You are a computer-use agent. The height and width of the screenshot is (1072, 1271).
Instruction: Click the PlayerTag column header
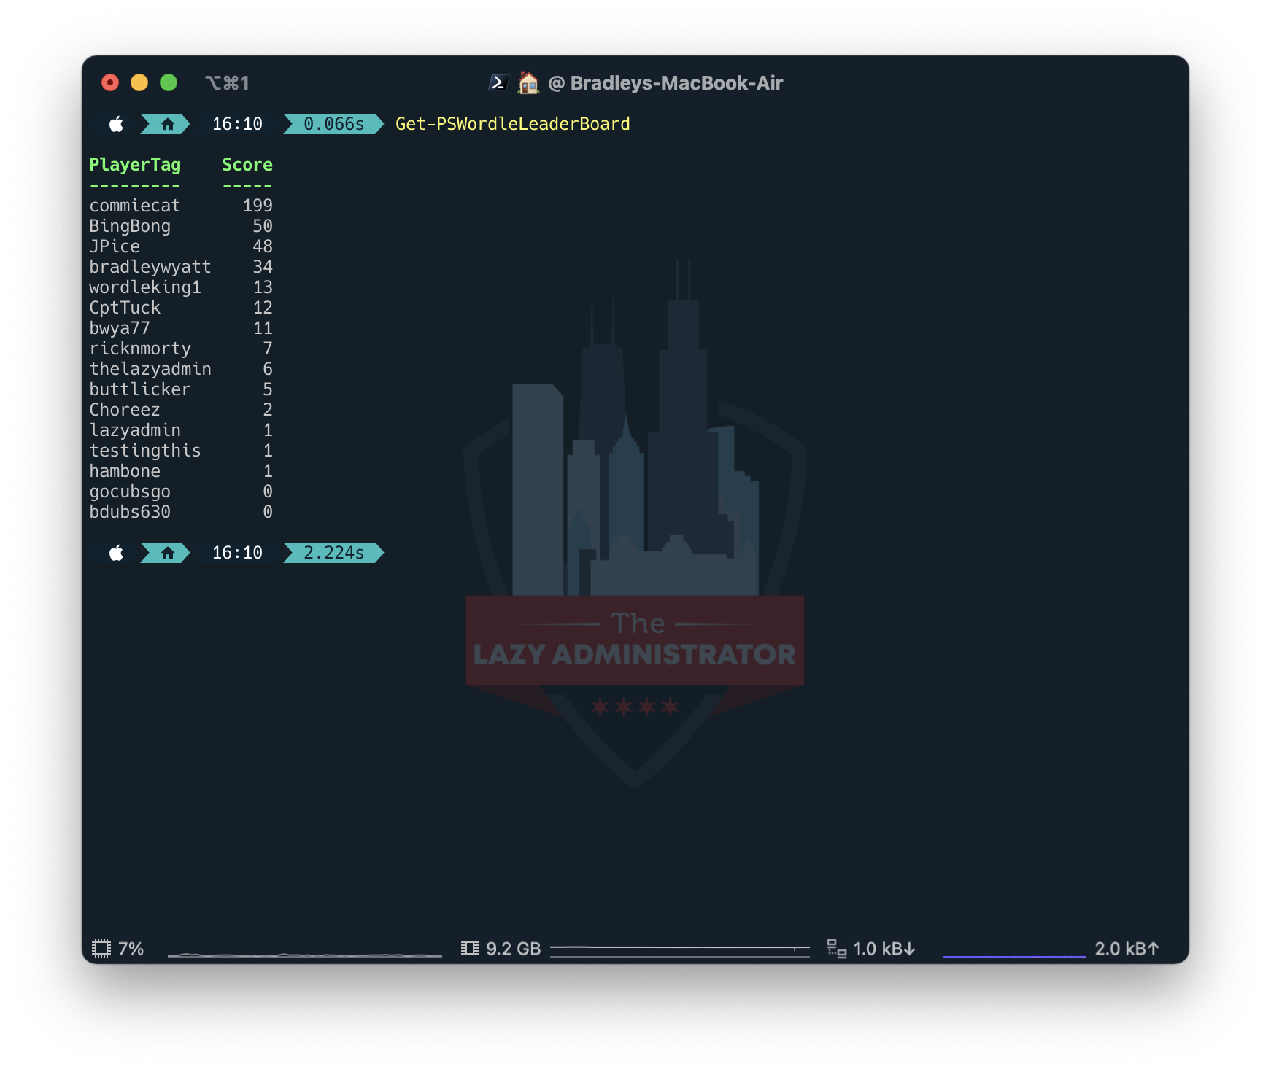tap(135, 165)
